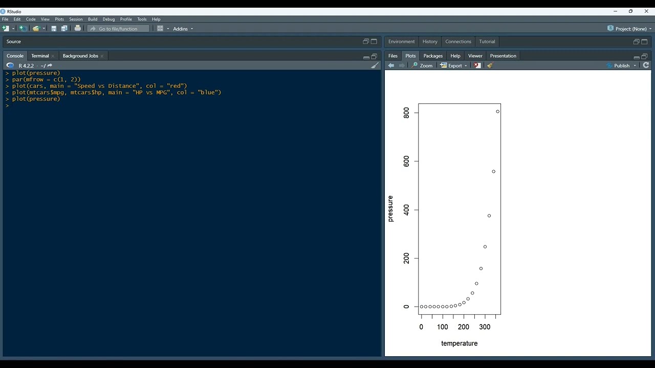Image resolution: width=655 pixels, height=368 pixels.
Task: Refresh the current plot icon
Action: tap(646, 65)
